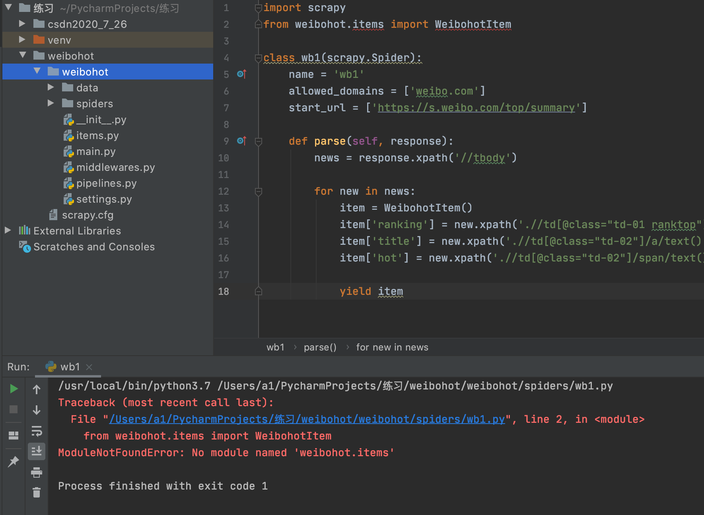Select Scratches and Consoles

(94, 247)
